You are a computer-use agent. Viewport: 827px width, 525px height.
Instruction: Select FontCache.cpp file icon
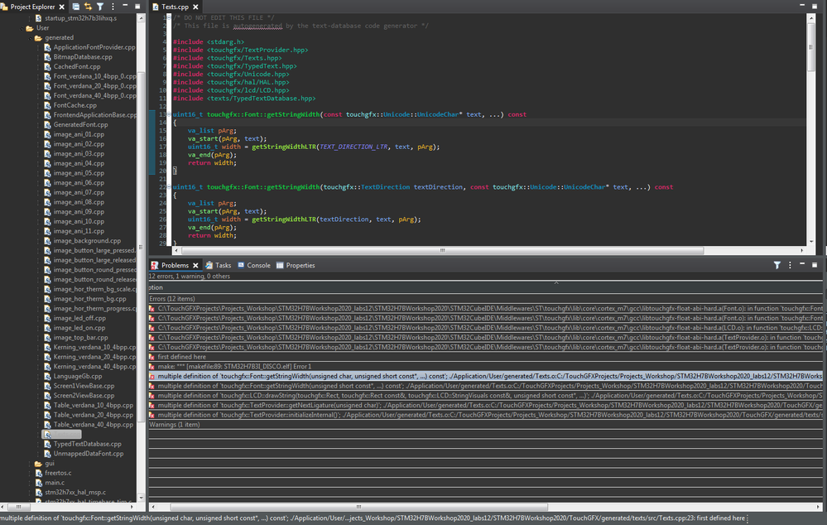point(47,105)
